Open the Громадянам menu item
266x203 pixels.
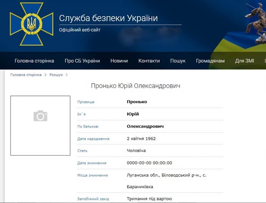coord(210,61)
